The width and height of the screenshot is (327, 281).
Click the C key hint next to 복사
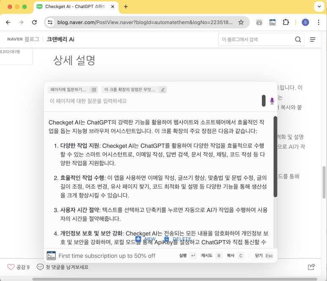pyautogui.click(x=241, y=256)
